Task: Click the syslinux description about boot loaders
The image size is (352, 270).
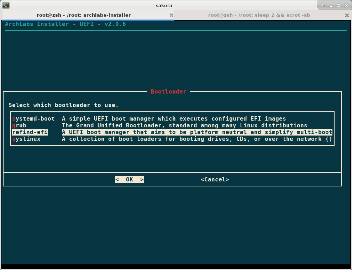Action: pos(197,139)
